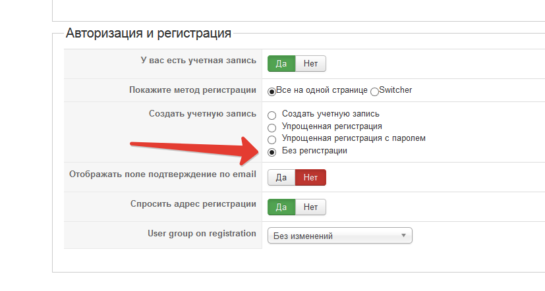Pick the 'Упрощенная регистрация' radio option
545x291 pixels.
click(x=272, y=127)
